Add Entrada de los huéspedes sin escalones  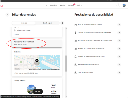119,49
